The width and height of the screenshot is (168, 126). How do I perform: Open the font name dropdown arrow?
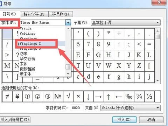[68, 22]
